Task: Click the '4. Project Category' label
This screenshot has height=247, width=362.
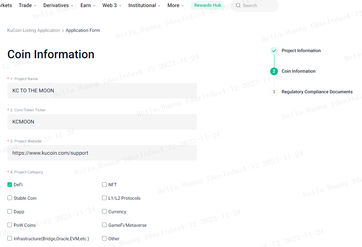Action: (26, 172)
